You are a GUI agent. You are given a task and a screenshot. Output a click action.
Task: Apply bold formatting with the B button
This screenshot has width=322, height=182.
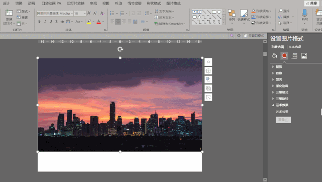coord(39,22)
